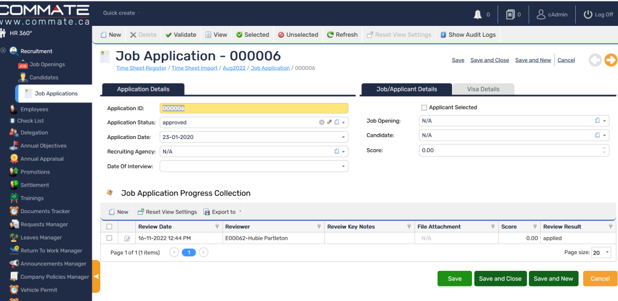Open Job Openings in the sidebar
The width and height of the screenshot is (618, 301).
(x=47, y=64)
